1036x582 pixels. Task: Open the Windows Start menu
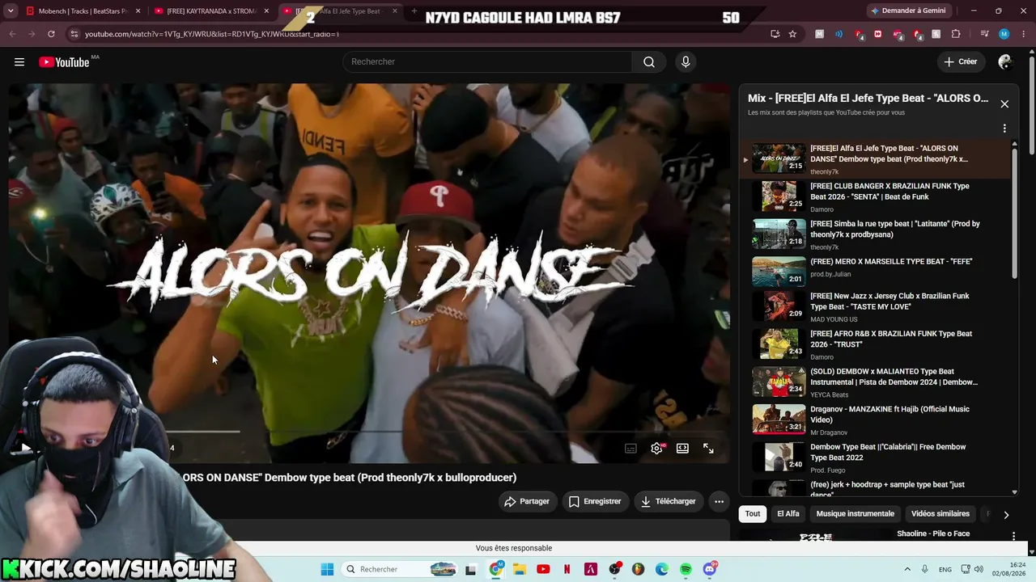(x=327, y=569)
